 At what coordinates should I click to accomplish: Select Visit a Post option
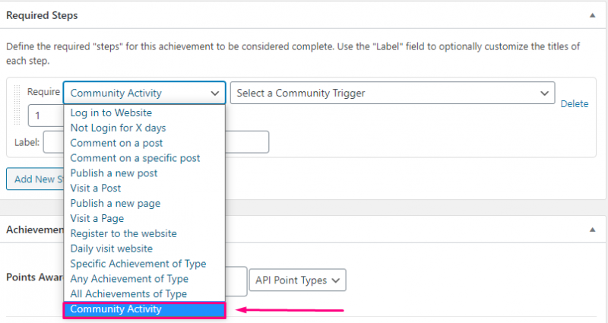pos(95,188)
